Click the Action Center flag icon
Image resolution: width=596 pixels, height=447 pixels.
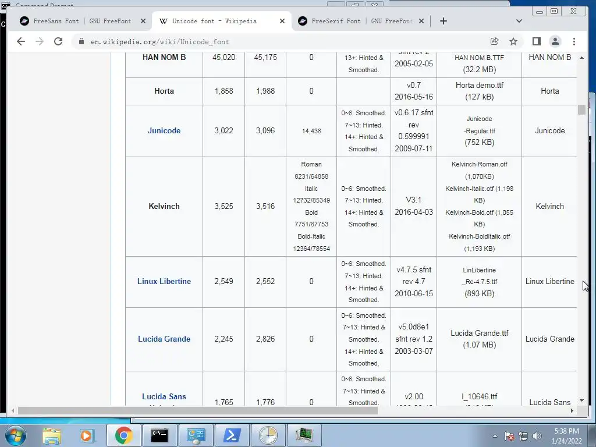(x=509, y=436)
